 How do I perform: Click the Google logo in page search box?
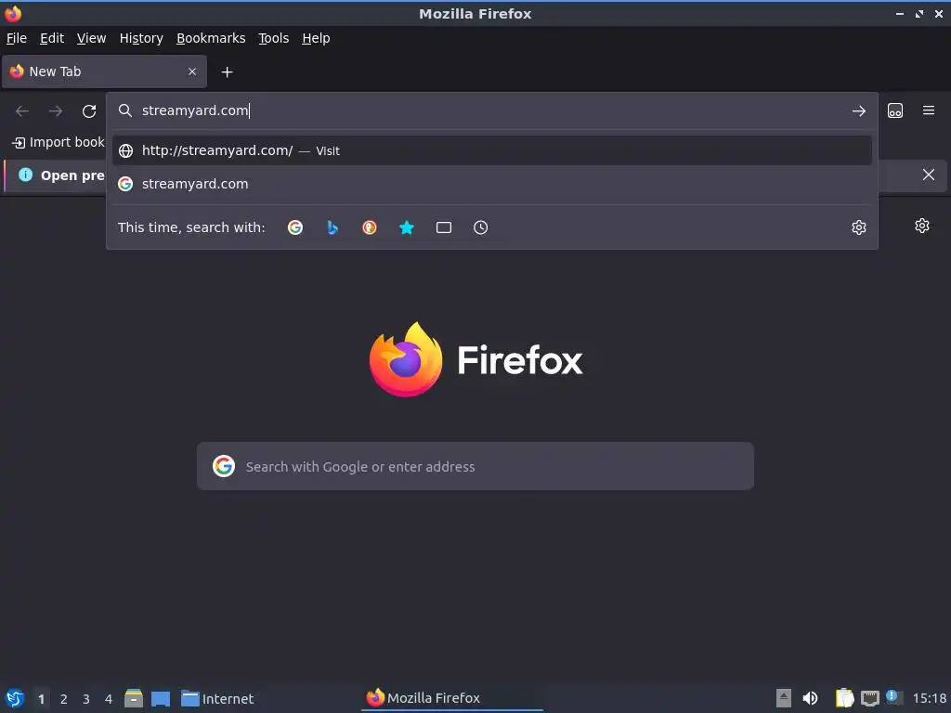[x=224, y=466]
